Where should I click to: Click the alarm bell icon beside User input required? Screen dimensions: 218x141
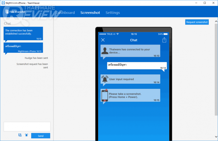coord(105,79)
